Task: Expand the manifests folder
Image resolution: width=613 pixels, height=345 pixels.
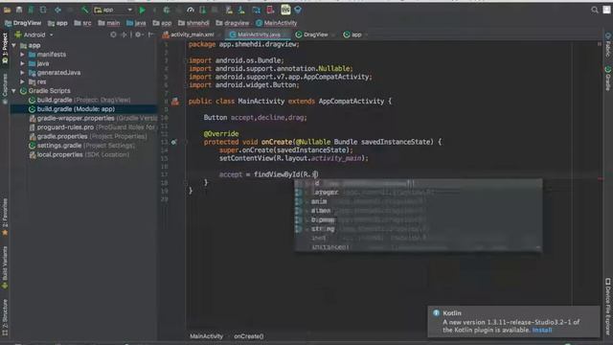Action: click(x=22, y=55)
